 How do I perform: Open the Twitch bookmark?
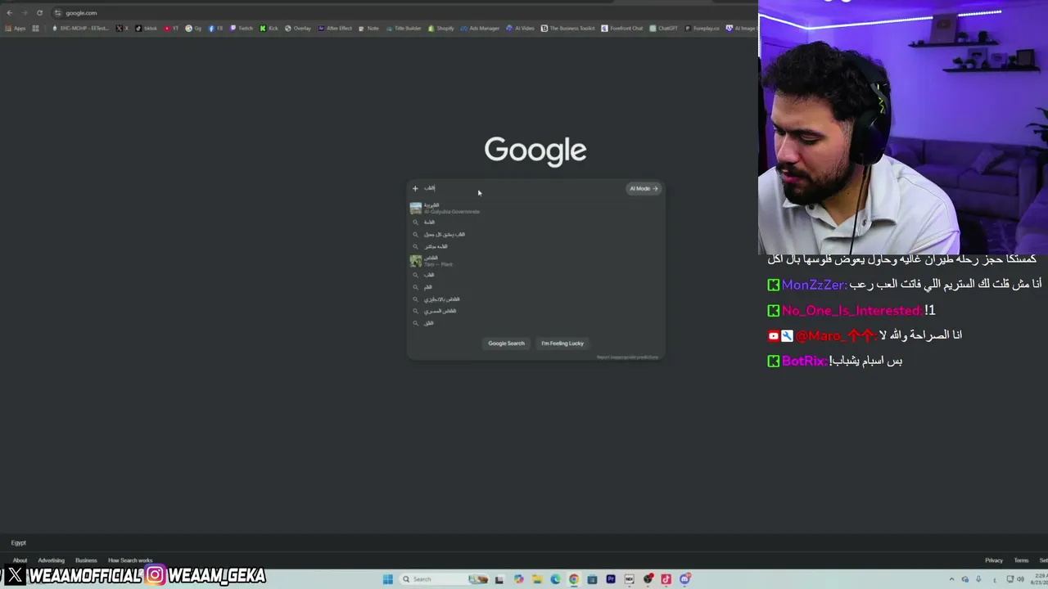coord(242,29)
